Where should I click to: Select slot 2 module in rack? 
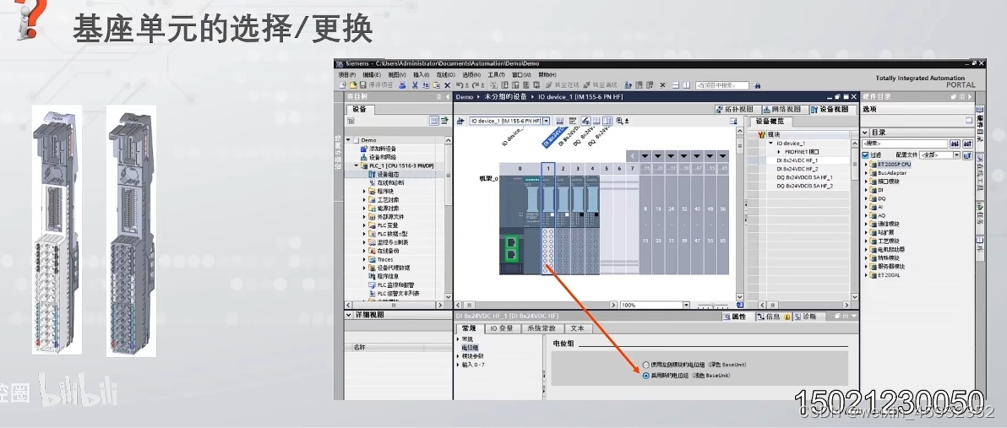[563, 225]
